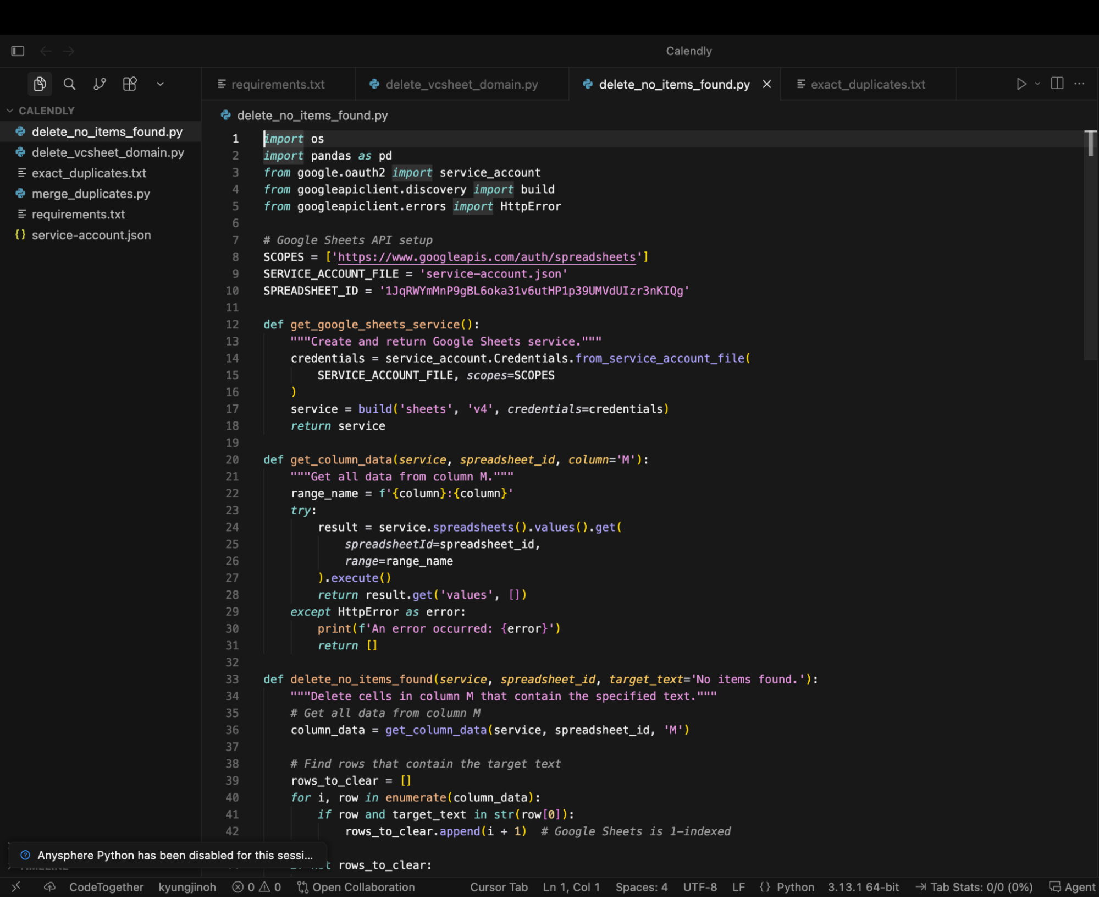The height and width of the screenshot is (898, 1099).
Task: Click the get_column_data function definition name
Action: click(341, 460)
